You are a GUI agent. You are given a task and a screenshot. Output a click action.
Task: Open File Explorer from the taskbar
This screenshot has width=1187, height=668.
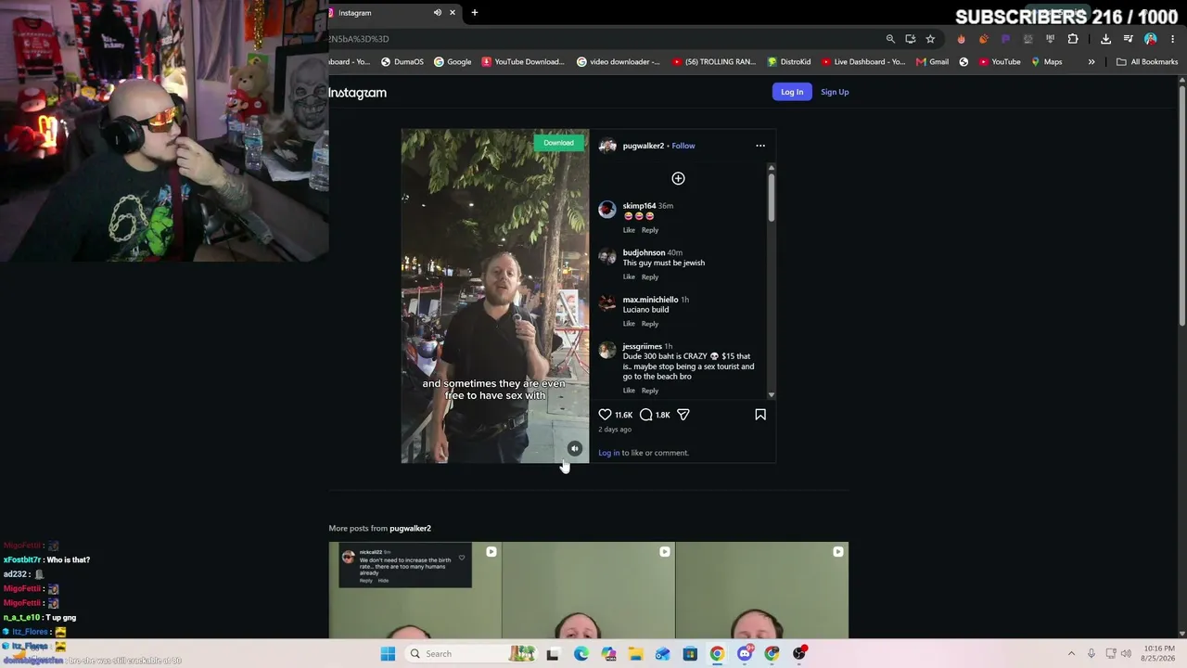point(635,654)
